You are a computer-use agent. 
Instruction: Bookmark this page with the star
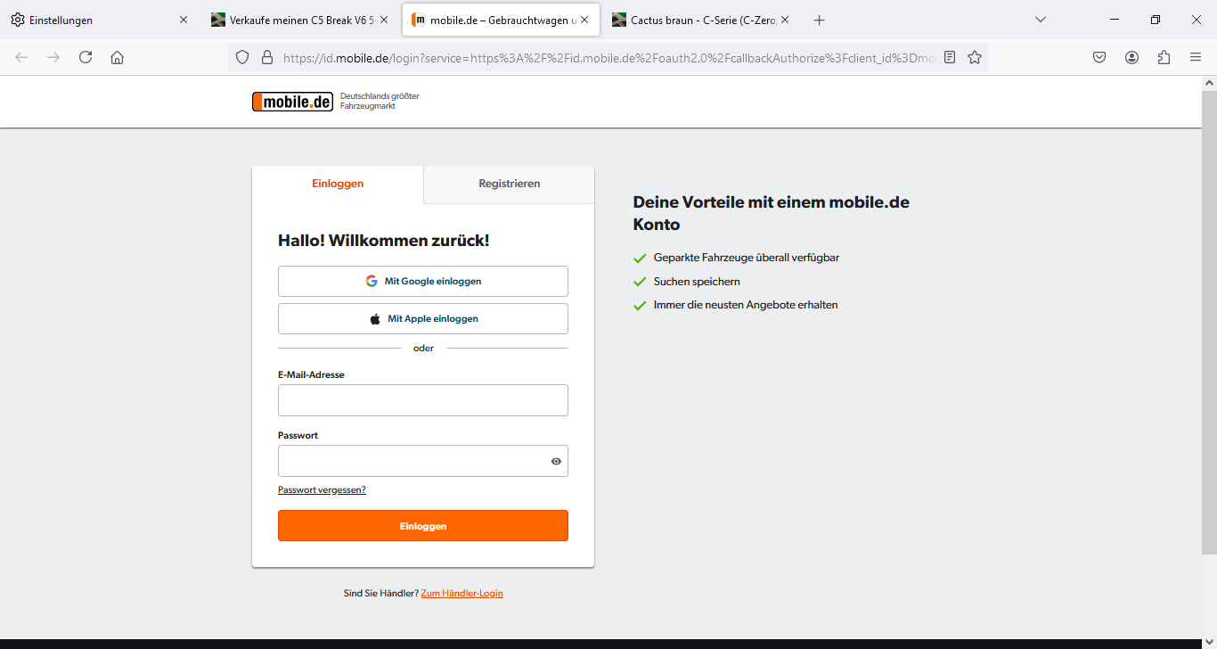pos(975,57)
